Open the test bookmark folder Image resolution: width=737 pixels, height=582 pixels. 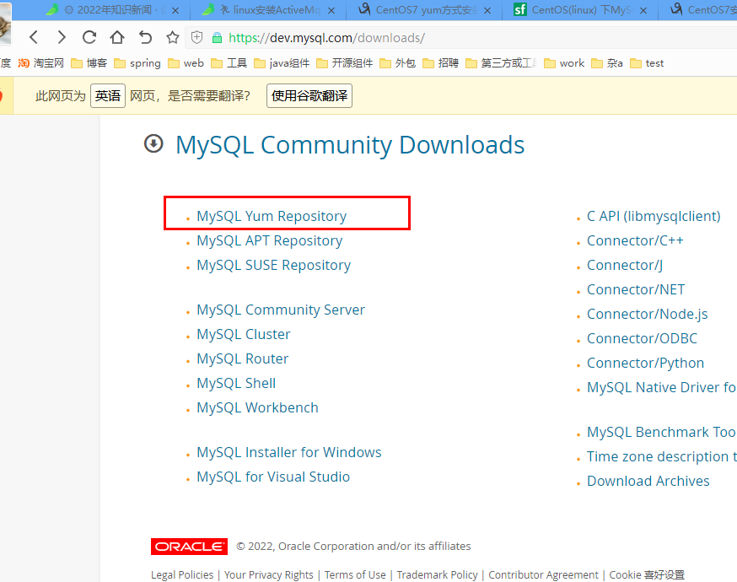[x=647, y=63]
